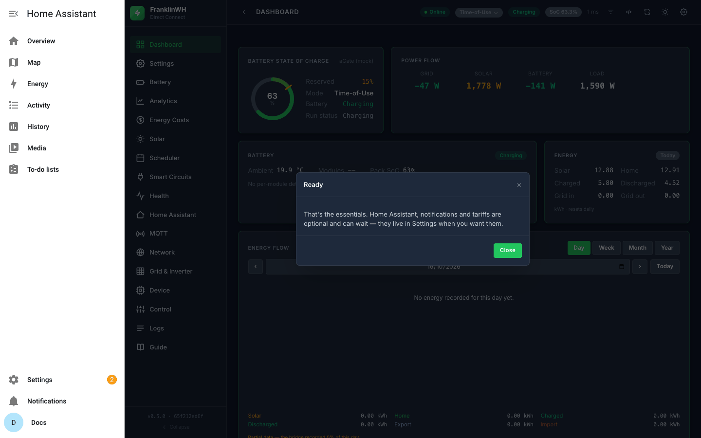
Task: Go to next day in Energy Flow
Action: point(640,267)
